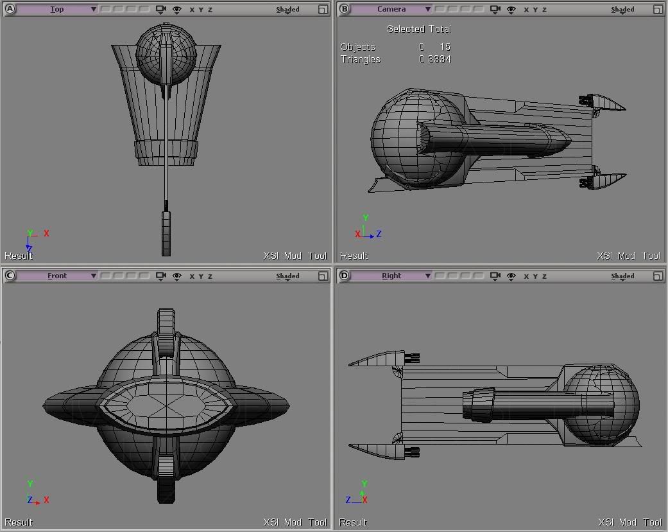Screen dimensions: 668x532
Task: Open Shaded display mode menu in viewport C
Action: click(x=287, y=276)
